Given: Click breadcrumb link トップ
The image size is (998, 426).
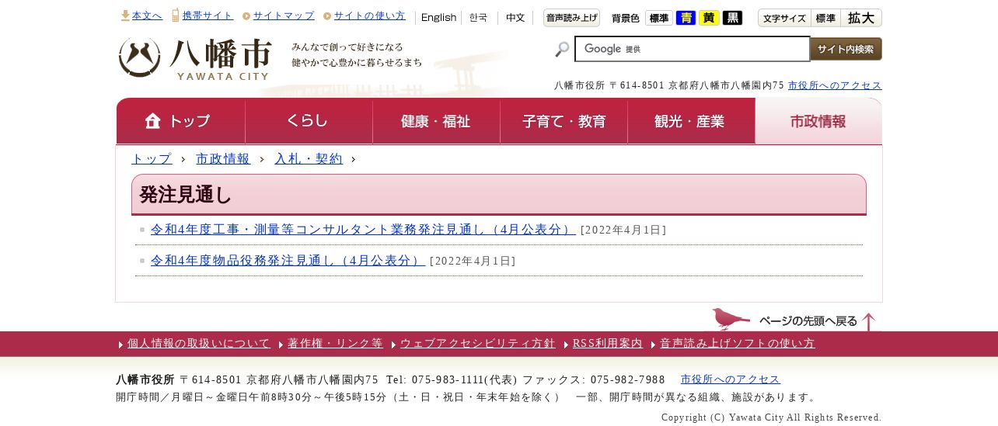Looking at the screenshot, I should (152, 159).
